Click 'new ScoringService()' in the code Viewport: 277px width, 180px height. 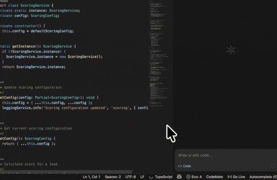[80, 57]
